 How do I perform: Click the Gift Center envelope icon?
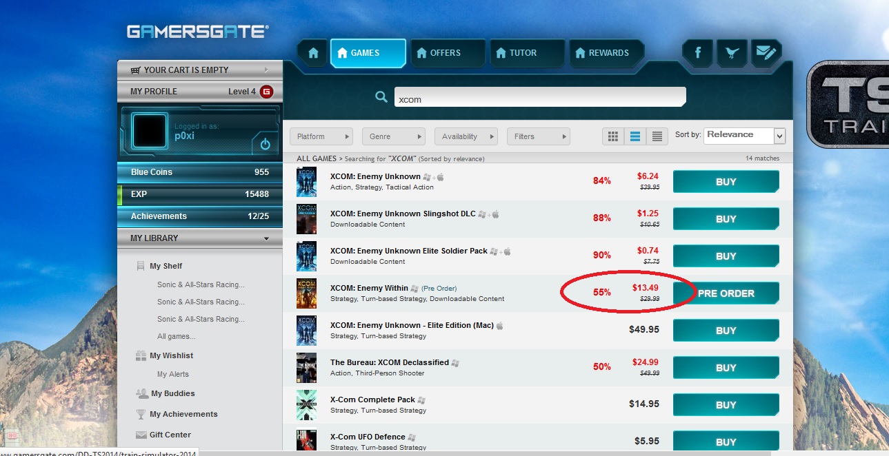141,435
